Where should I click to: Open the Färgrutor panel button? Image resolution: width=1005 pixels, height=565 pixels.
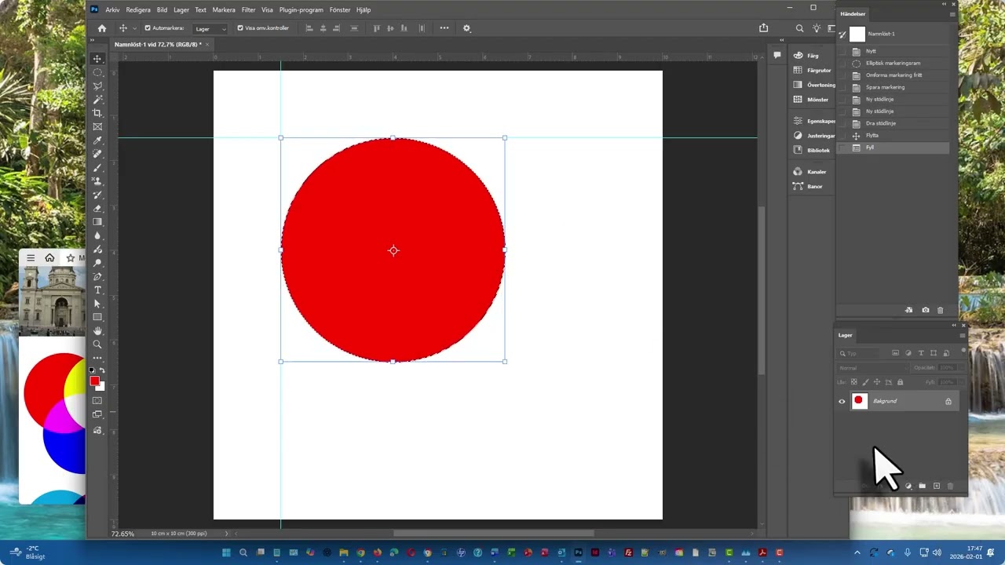pos(812,70)
